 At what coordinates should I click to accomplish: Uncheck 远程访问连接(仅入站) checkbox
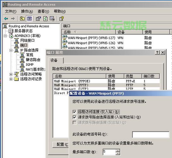[x=74, y=112]
